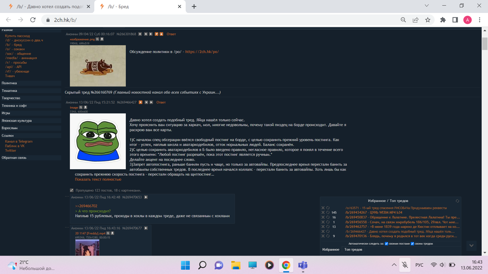The height and width of the screenshot is (274, 488).
Task: Click the scroll-down chevron button at bottom right
Action: pos(471,246)
